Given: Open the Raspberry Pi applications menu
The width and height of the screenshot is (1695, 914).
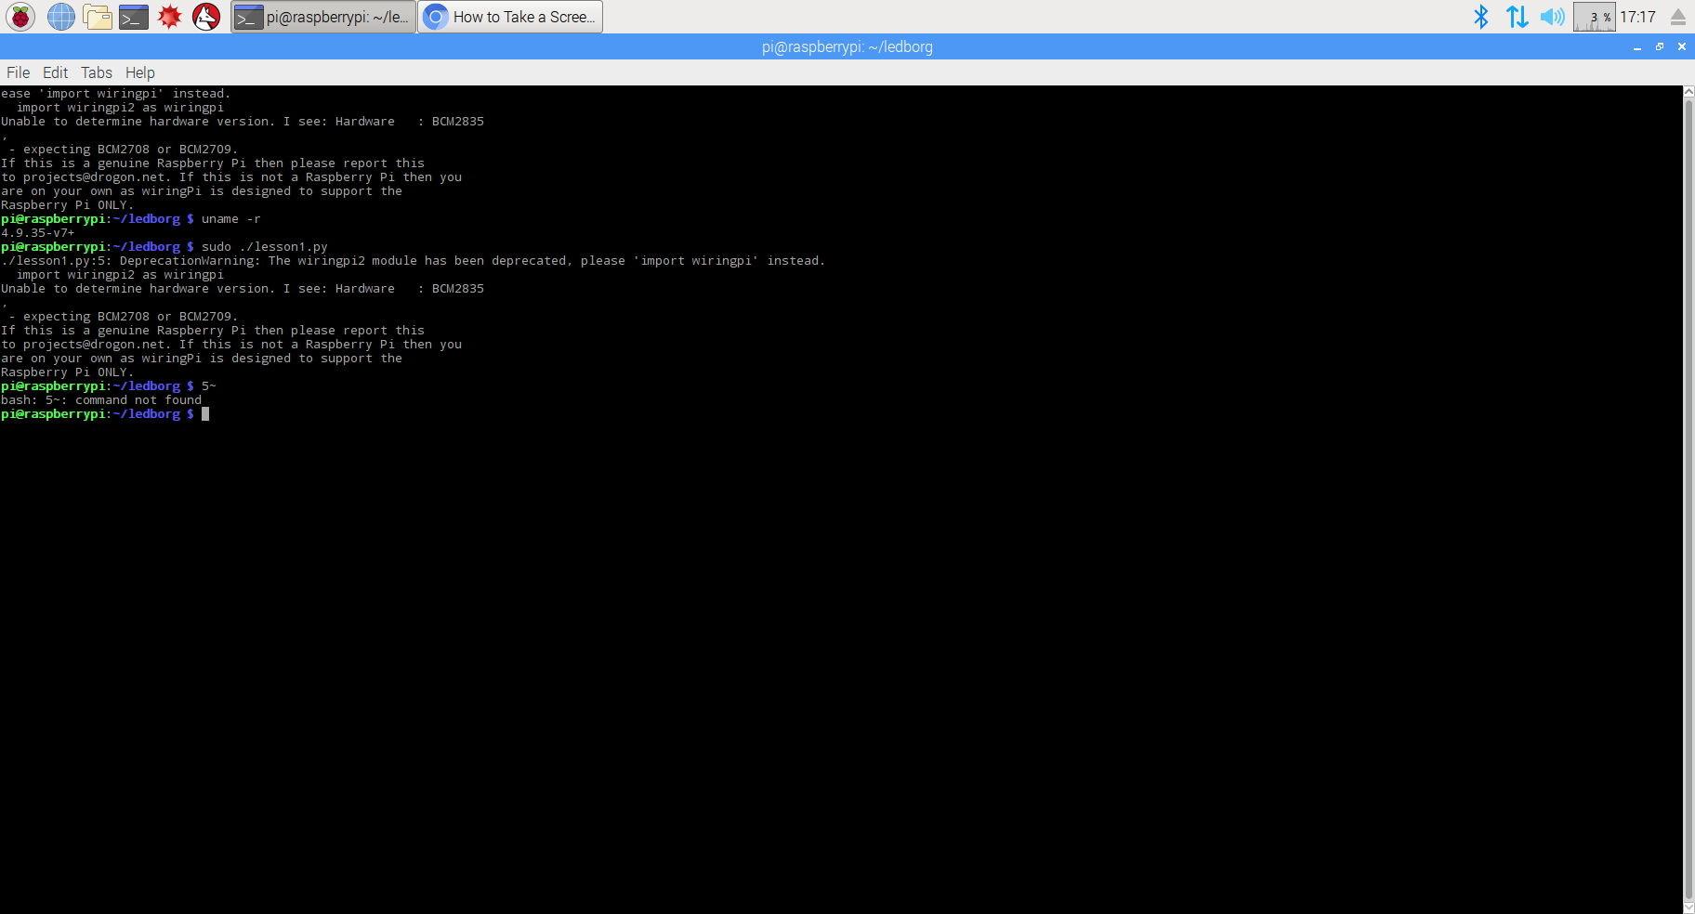Looking at the screenshot, I should pos(20,17).
